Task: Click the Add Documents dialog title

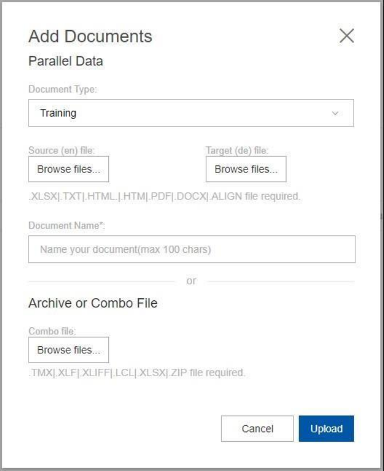Action: 90,36
